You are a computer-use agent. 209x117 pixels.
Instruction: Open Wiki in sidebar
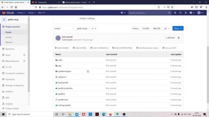pyautogui.click(x=7, y=97)
